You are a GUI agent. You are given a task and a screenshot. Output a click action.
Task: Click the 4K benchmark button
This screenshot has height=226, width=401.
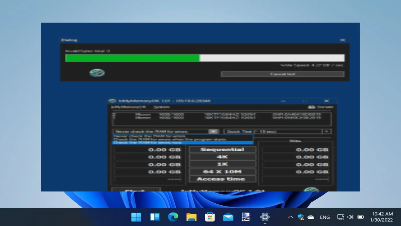coord(222,157)
